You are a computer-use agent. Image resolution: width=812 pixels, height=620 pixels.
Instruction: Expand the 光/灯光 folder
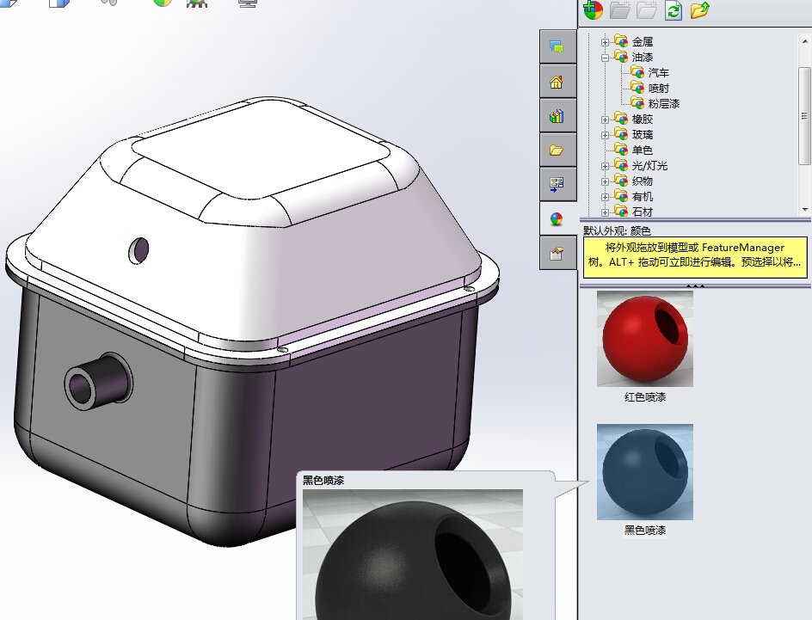605,166
